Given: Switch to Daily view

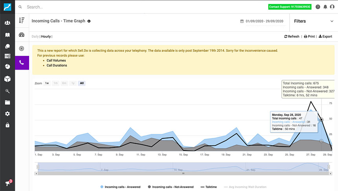Looking at the screenshot, I should (x=35, y=37).
